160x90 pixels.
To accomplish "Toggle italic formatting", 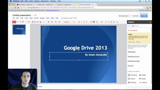I will coord(82,22).
